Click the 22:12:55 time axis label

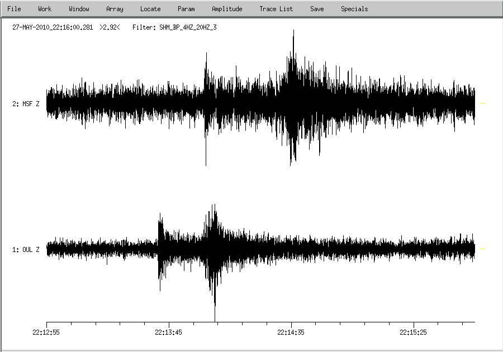pos(46,332)
